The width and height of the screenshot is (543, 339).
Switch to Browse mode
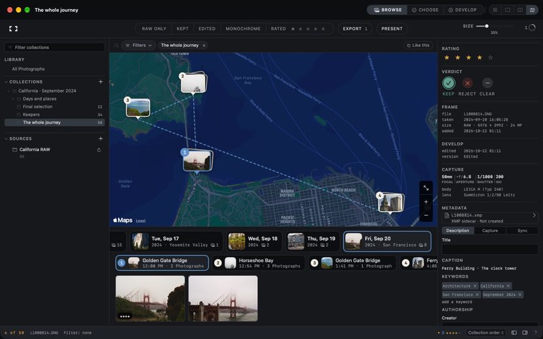coord(388,10)
